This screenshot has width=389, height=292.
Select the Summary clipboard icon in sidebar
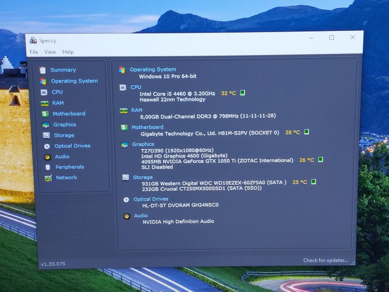pyautogui.click(x=43, y=70)
